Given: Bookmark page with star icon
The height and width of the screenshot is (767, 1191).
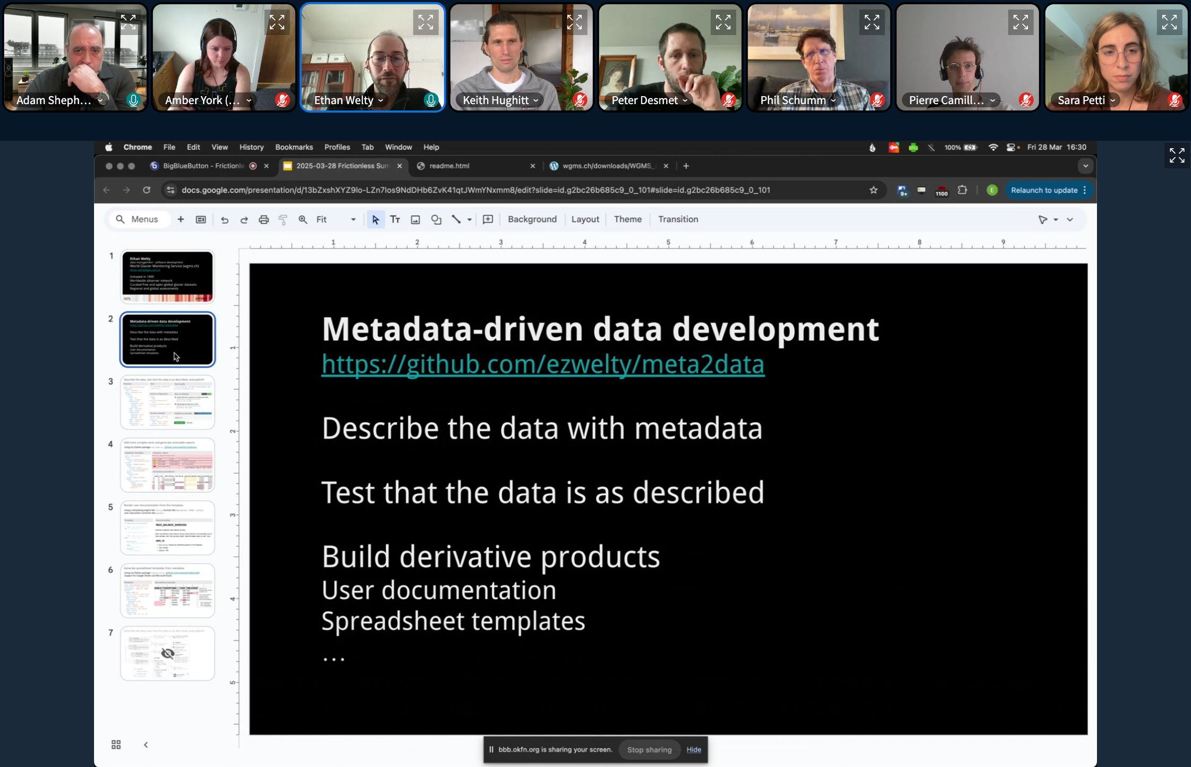Looking at the screenshot, I should coord(873,190).
